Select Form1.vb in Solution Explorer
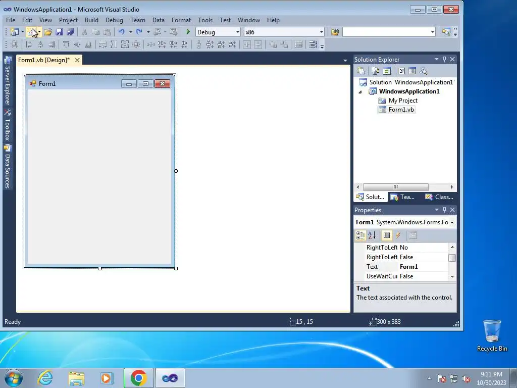This screenshot has width=517, height=388. click(x=401, y=110)
